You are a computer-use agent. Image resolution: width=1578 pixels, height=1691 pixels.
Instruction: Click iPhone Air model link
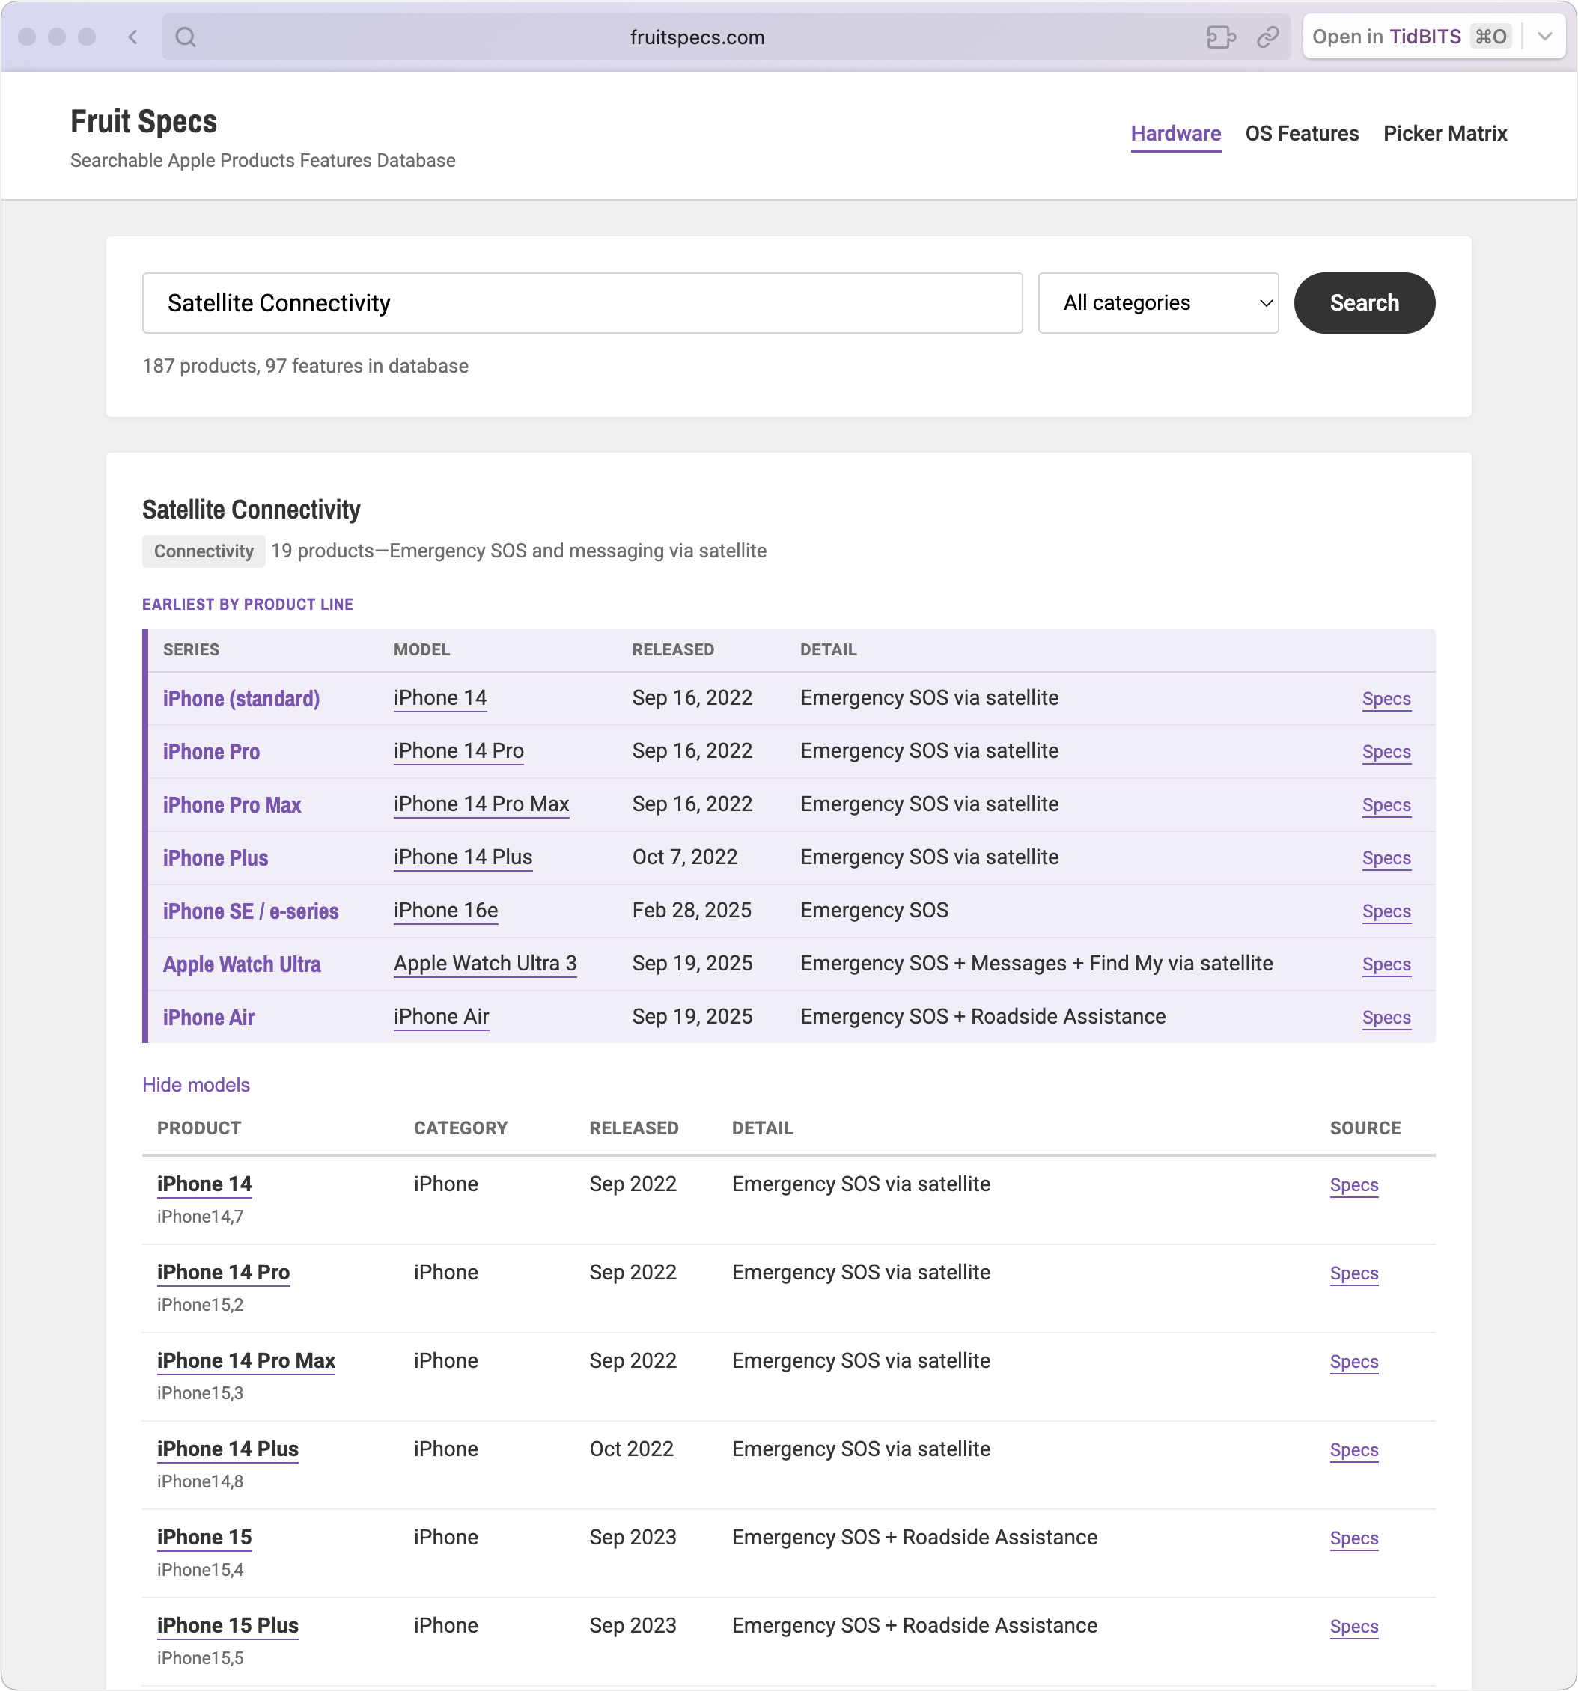click(441, 1017)
